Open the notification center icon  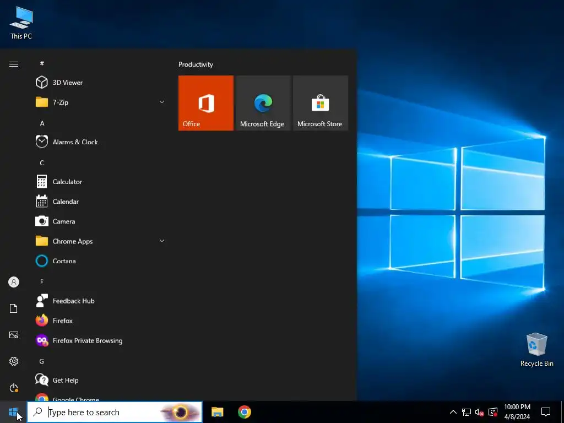[546, 412]
